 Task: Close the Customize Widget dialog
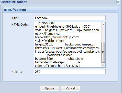point(118,2)
